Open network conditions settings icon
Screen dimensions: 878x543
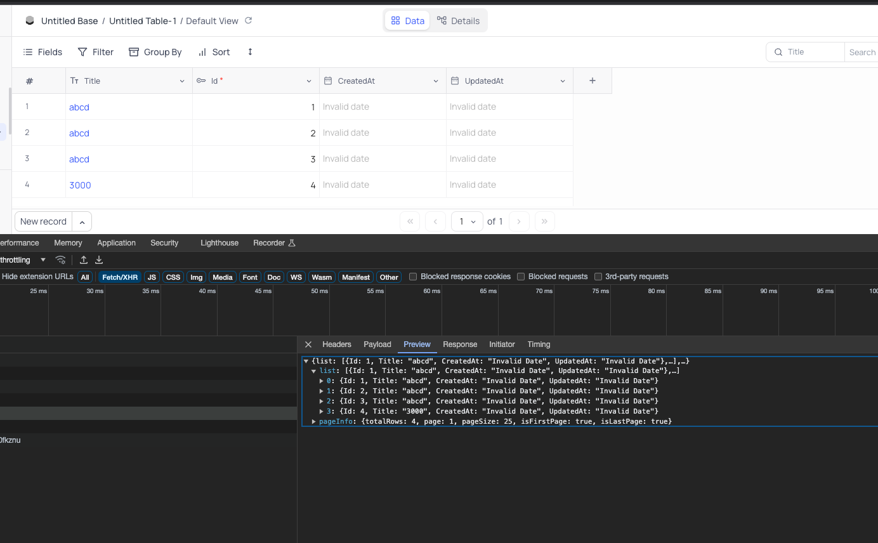pos(60,260)
